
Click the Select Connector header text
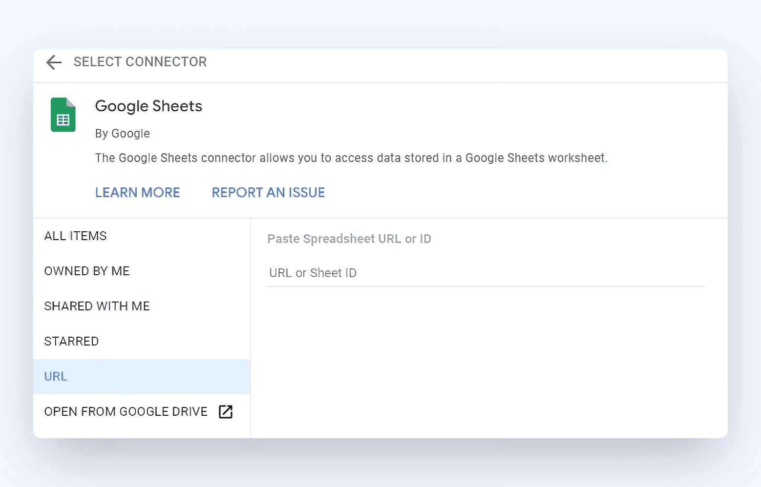click(140, 62)
